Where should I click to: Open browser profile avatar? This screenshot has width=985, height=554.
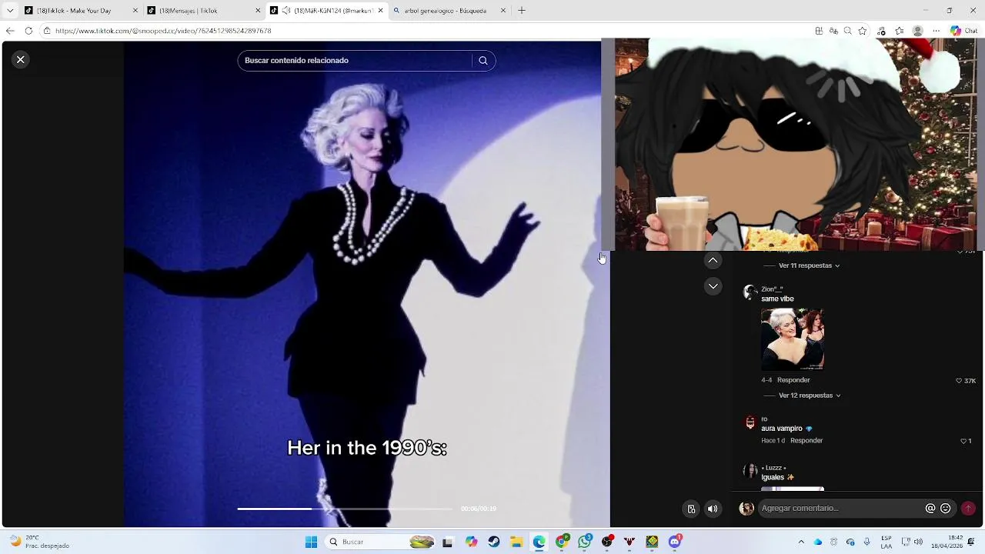917,31
